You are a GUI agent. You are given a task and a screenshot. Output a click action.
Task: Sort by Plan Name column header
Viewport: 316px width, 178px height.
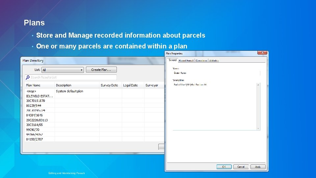coord(39,85)
